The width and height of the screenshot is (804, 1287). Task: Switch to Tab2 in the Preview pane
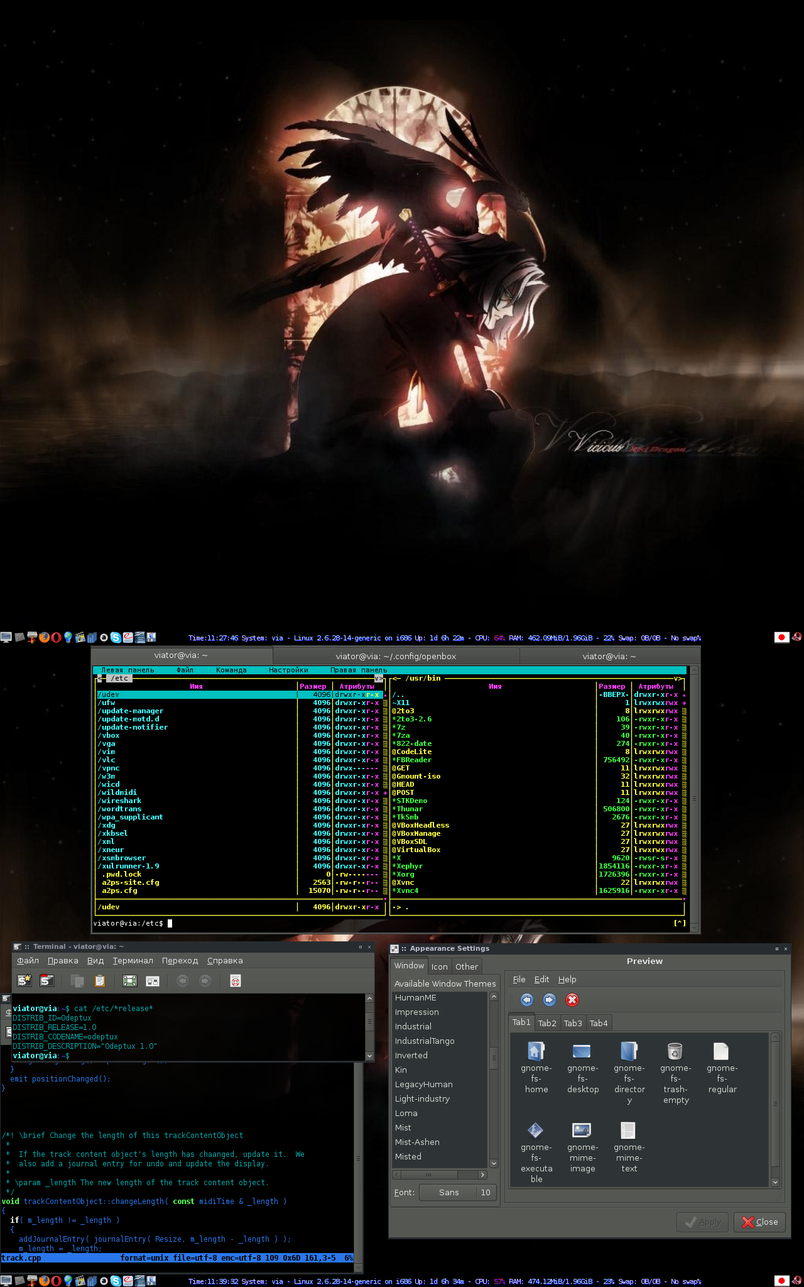click(547, 1023)
